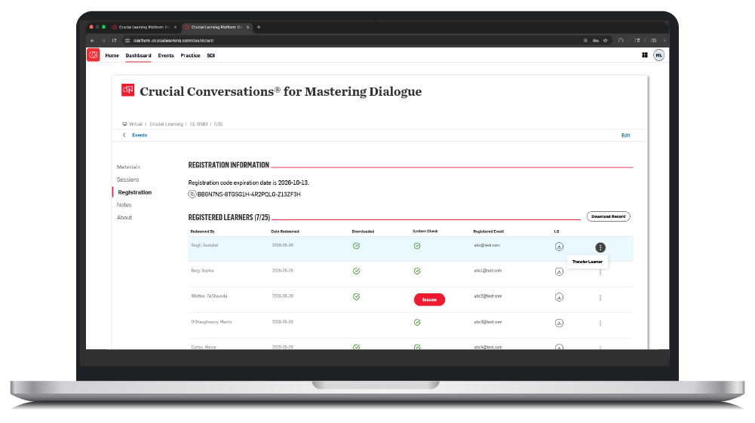Screen dimensions: 755x423
Task: Open the Events nav item in header
Action: coord(166,55)
